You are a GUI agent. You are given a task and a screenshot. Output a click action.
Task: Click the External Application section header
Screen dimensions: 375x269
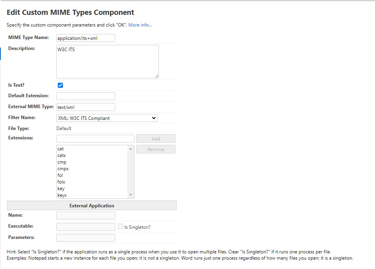point(91,205)
